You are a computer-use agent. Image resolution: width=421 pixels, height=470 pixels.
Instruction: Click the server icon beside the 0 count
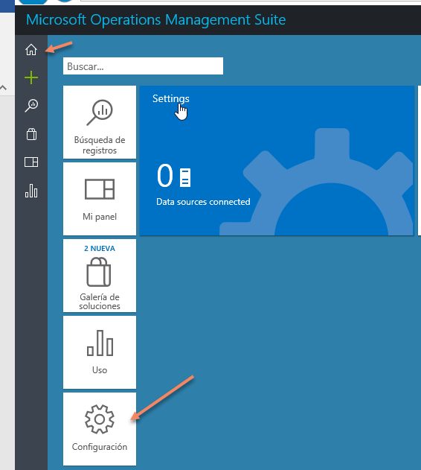[185, 177]
